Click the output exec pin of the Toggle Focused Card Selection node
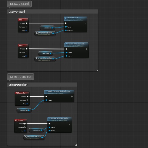The image size is (148, 148). 72,96
